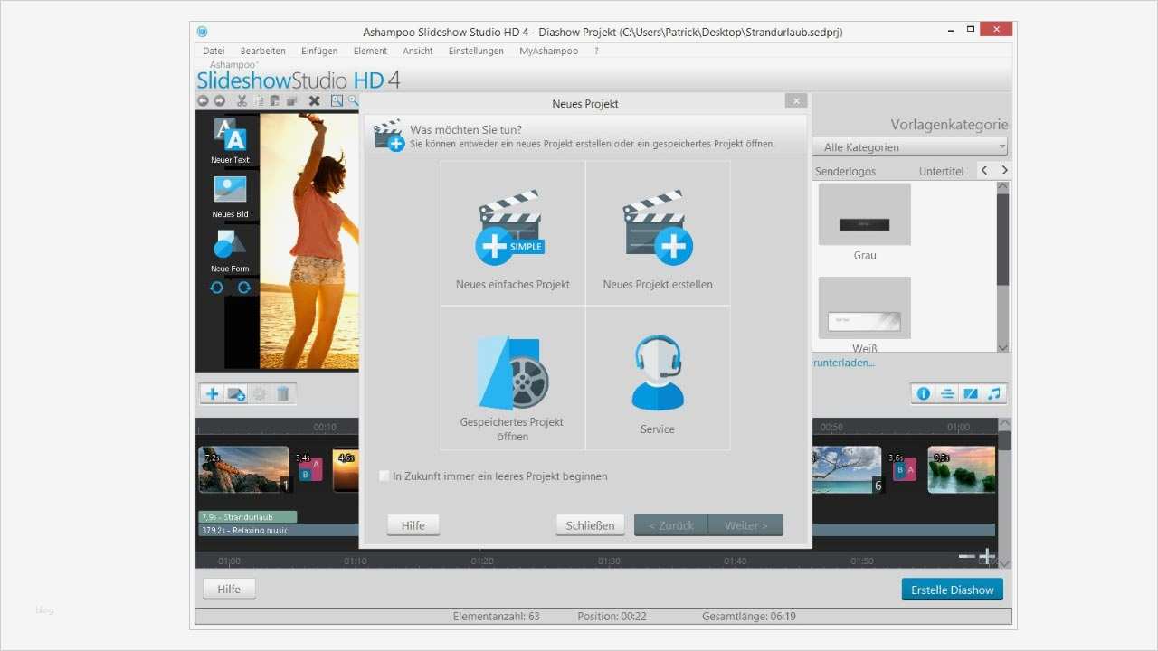Click the blue plus add icon above the timeline
The height and width of the screenshot is (651, 1158).
pos(213,394)
